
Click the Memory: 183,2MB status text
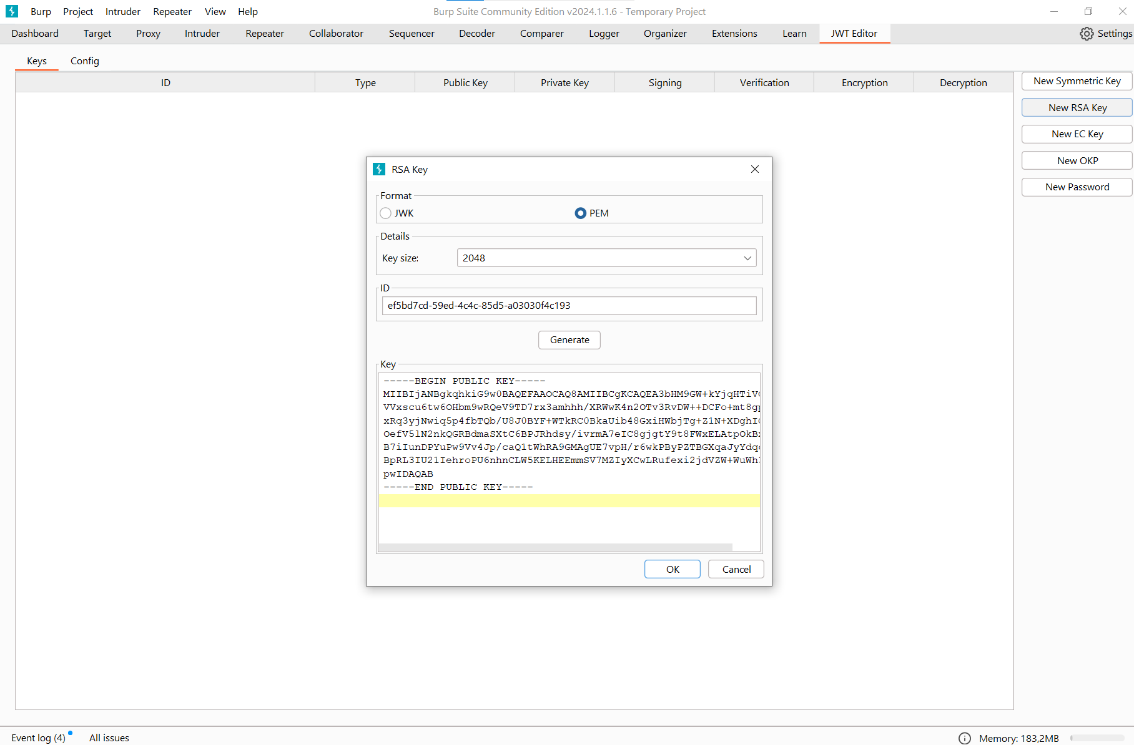[x=1018, y=738]
